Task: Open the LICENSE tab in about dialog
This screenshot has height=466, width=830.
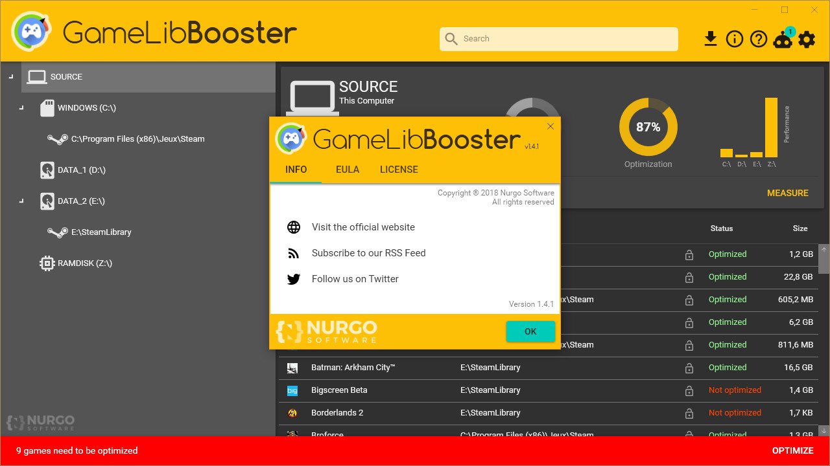Action: [399, 170]
